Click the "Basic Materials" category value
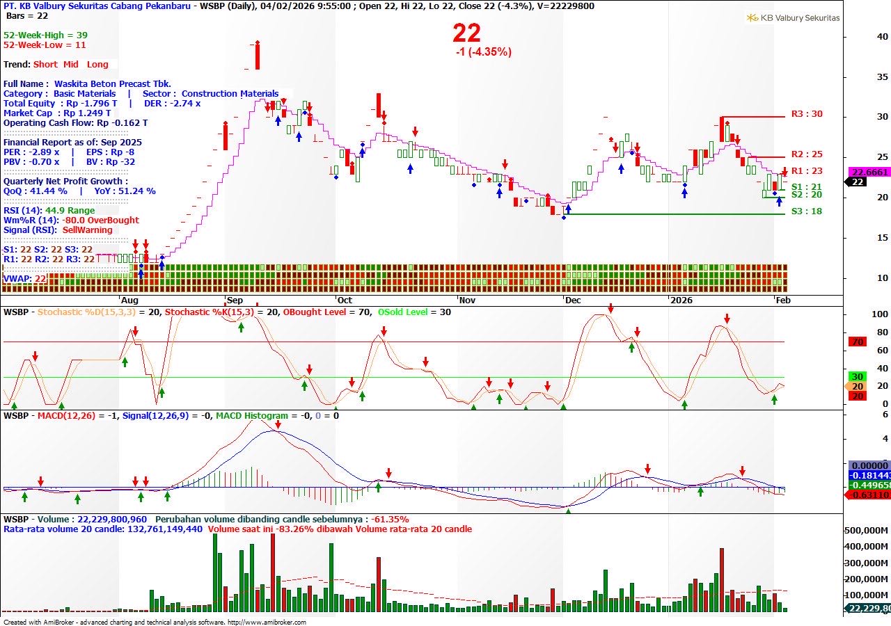The image size is (891, 626). click(x=85, y=93)
